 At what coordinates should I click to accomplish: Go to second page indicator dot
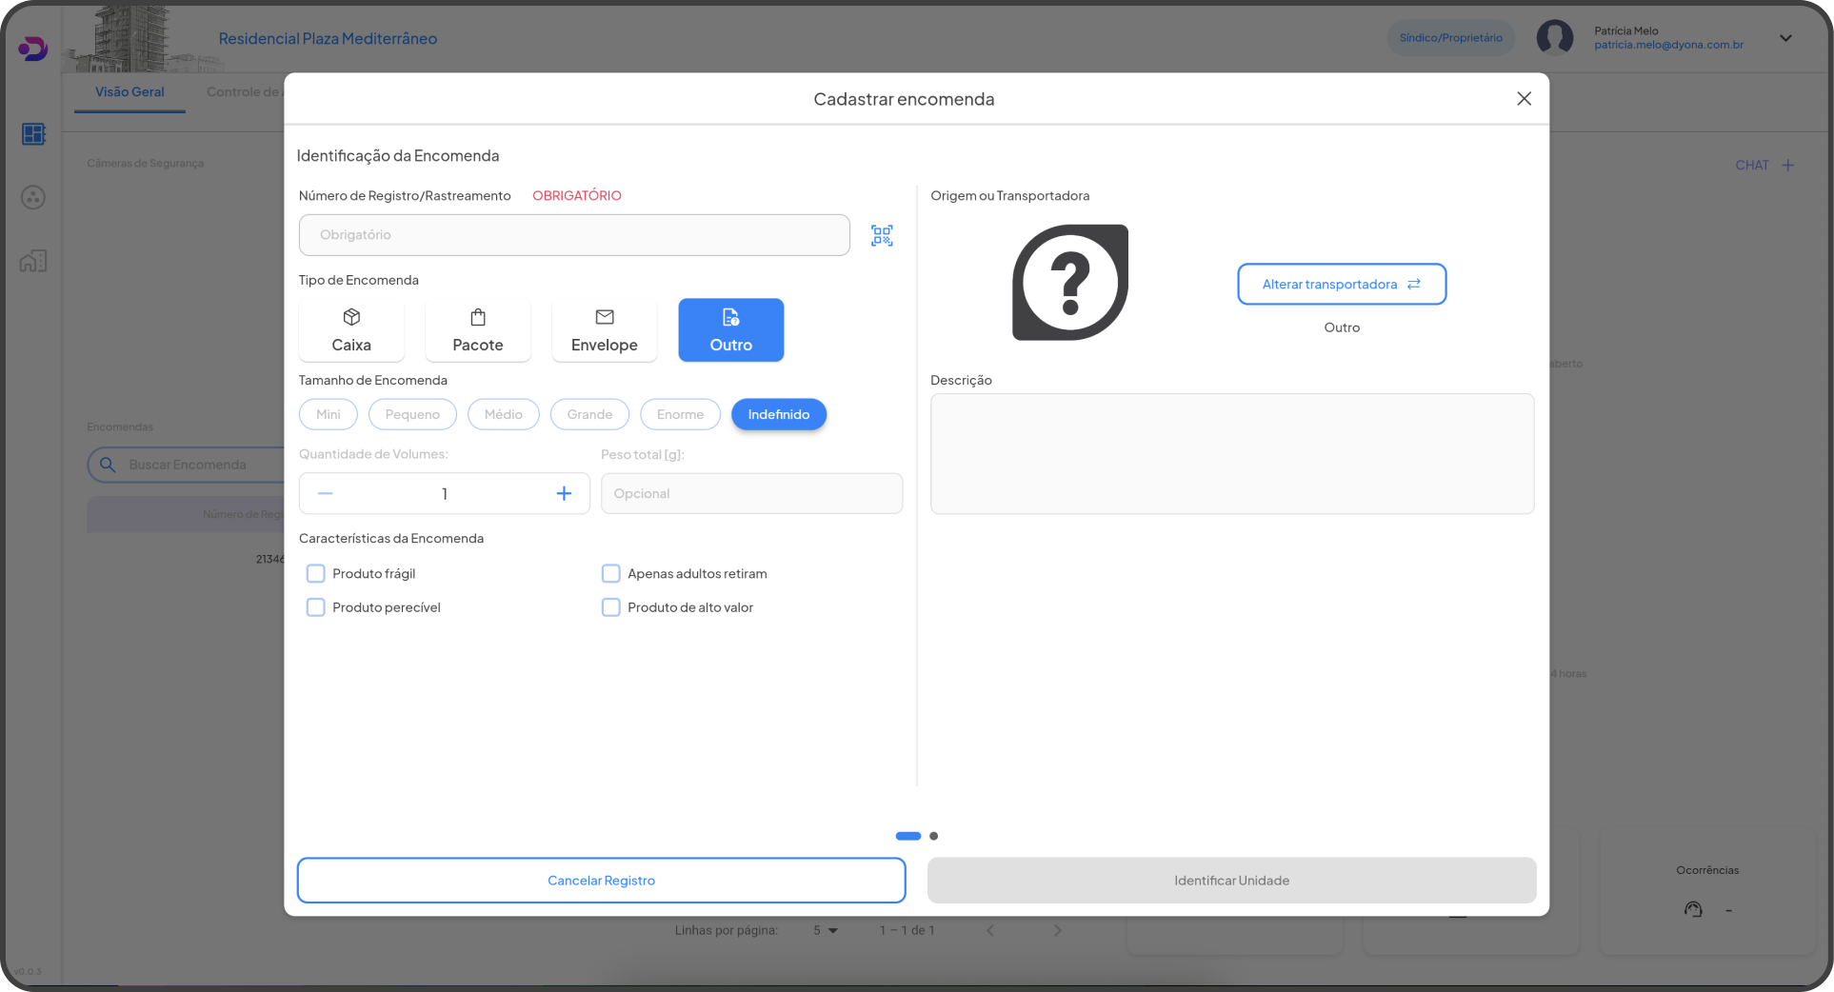click(x=934, y=836)
